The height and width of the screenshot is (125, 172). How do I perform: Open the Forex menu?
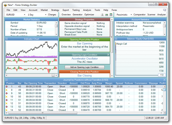point(114,10)
